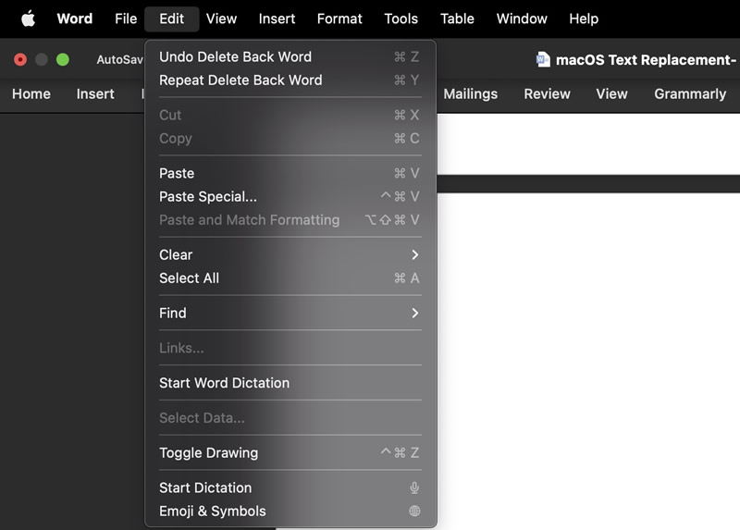Switch to the Grammarly ribbon tab
The width and height of the screenshot is (740, 530).
pos(690,94)
